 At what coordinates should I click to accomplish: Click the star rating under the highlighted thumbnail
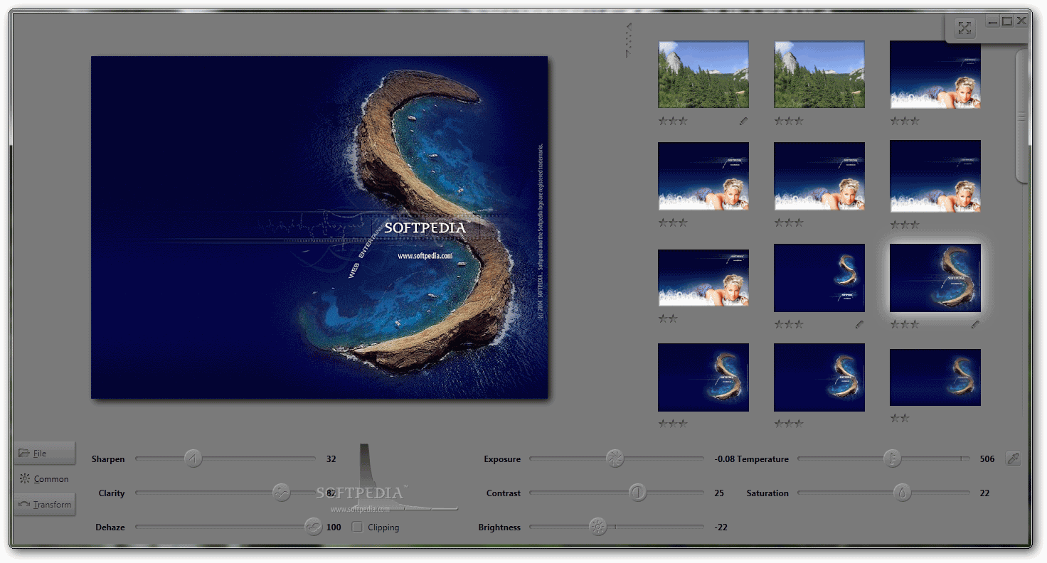pos(905,324)
